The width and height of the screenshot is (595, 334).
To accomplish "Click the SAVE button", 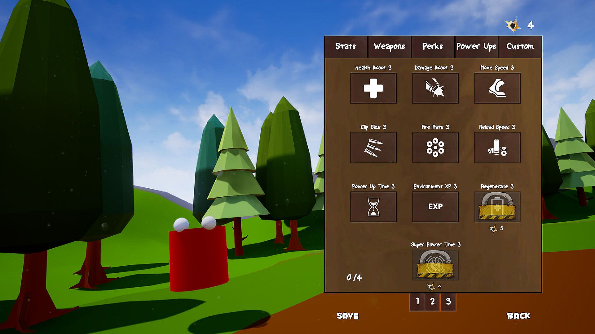I will [x=347, y=316].
